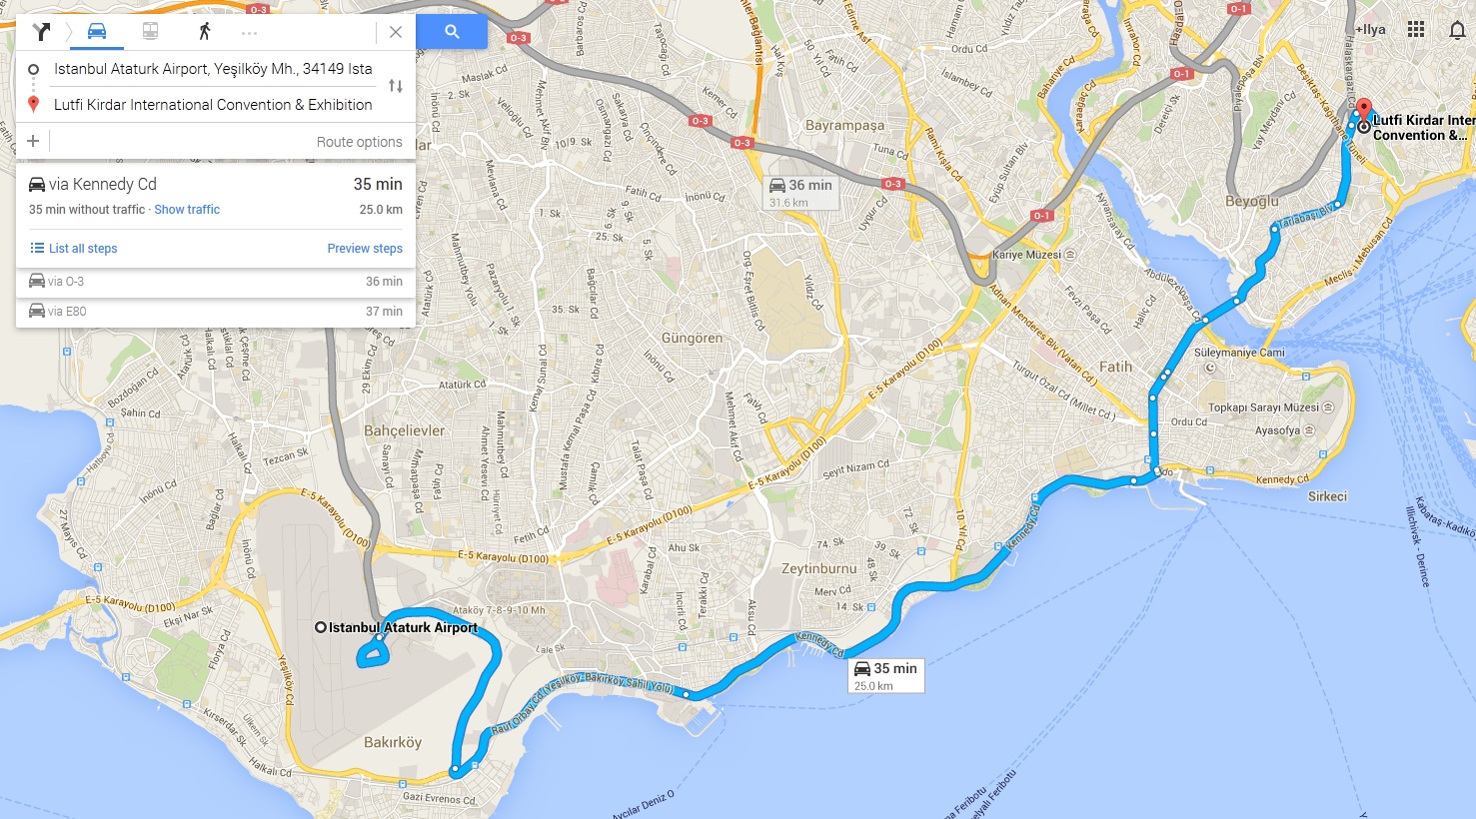Click the blue search magnifier button
Image resolution: width=1476 pixels, height=819 pixels.
coord(452,32)
